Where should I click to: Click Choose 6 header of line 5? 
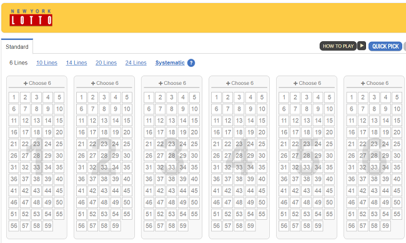[307, 83]
